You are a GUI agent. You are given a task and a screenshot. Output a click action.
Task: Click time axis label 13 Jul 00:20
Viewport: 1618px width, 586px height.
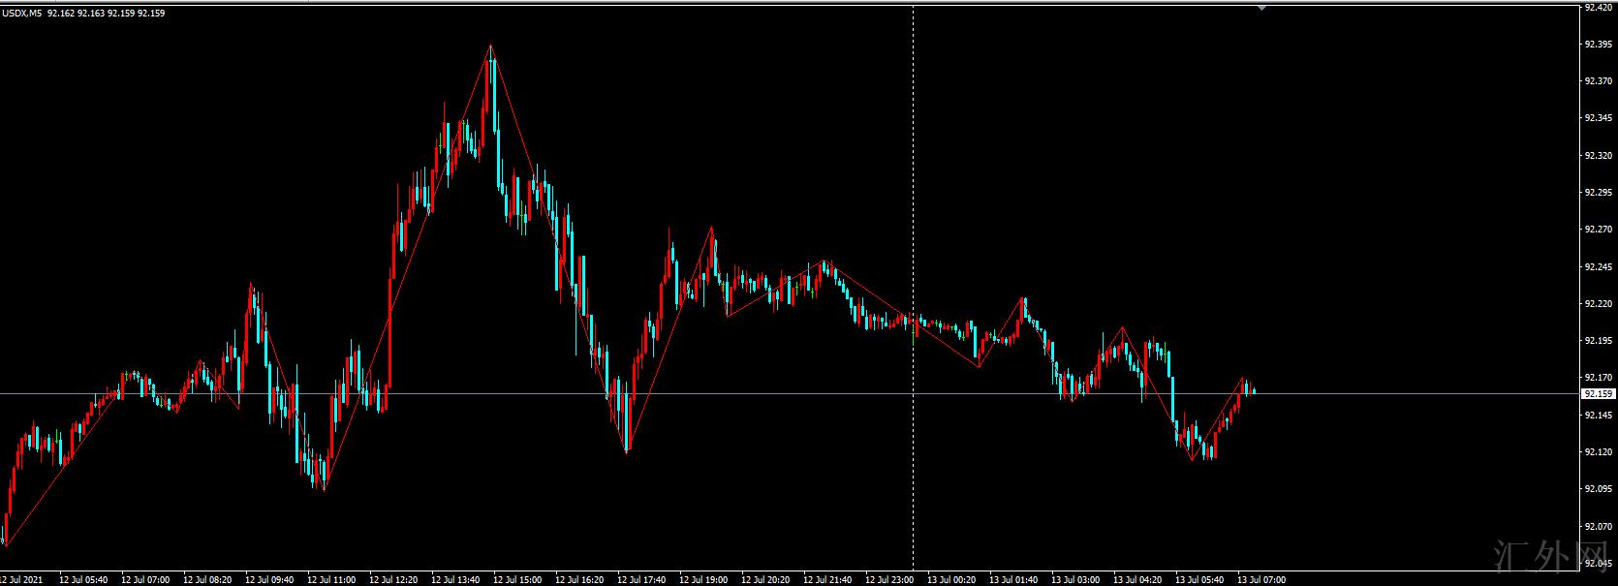click(951, 579)
